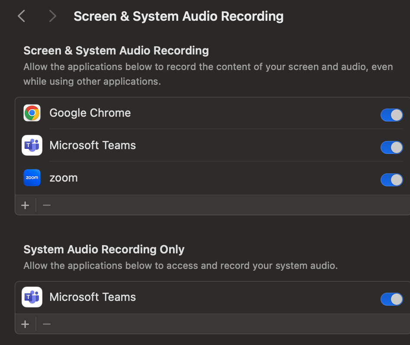Viewport: 410px width, 345px height.
Task: Click the bold Screen & System Audio Recording section heading
Action: coord(116,51)
